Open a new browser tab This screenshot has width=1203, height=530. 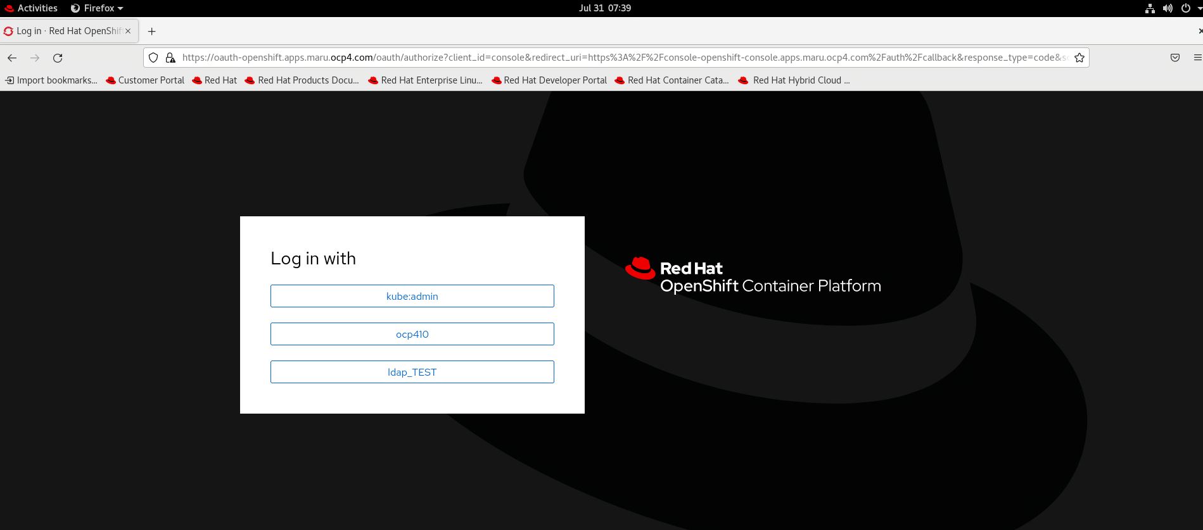coord(151,31)
